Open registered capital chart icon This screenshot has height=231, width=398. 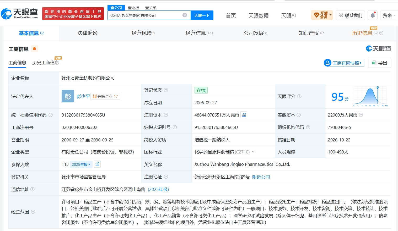[x=244, y=115]
